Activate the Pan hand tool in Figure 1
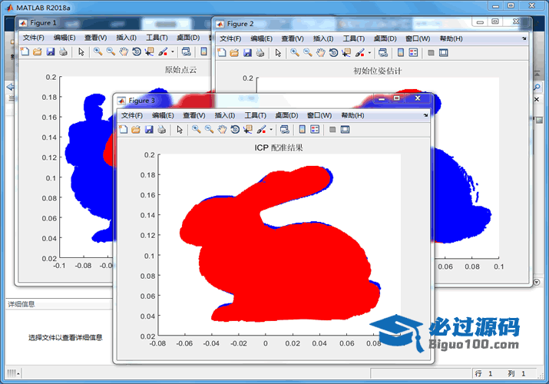The image size is (549, 384). tap(124, 52)
